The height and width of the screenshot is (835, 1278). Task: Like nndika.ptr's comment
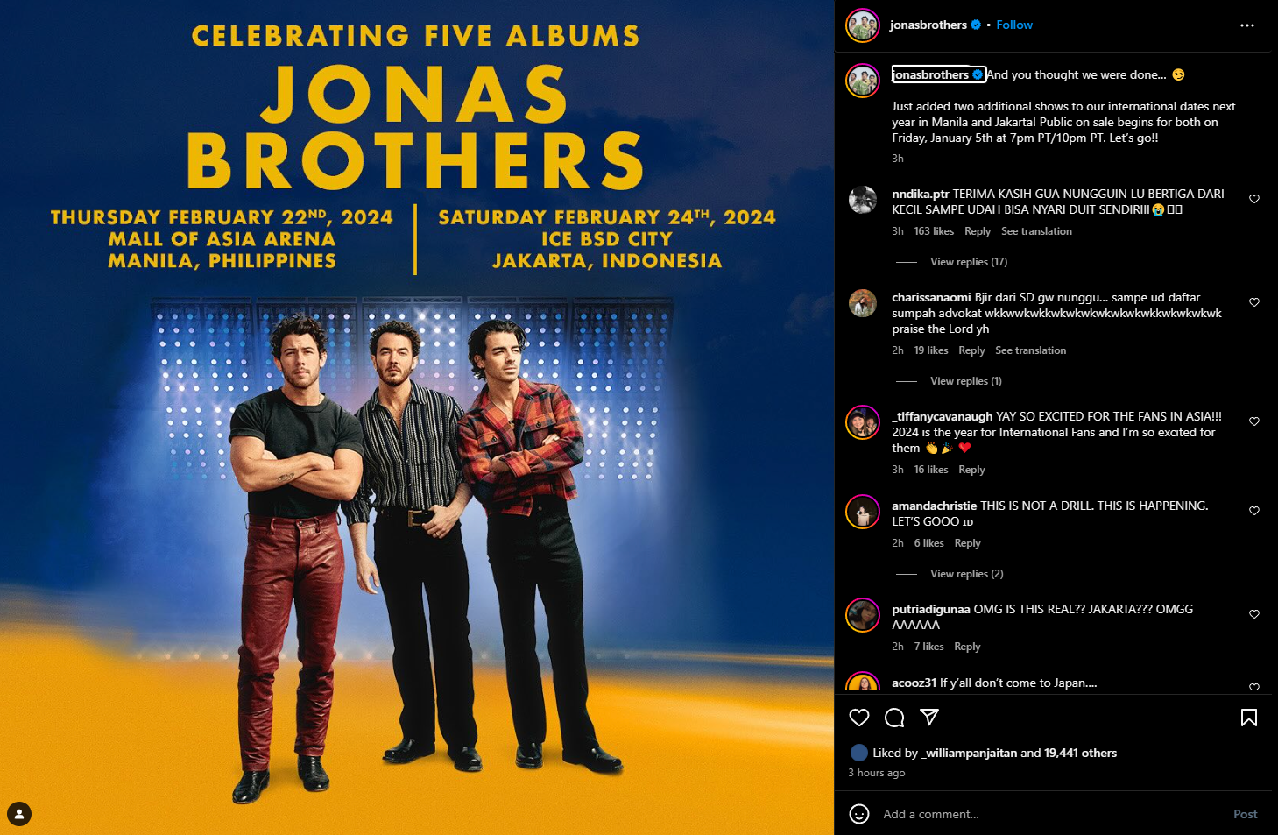[1254, 199]
